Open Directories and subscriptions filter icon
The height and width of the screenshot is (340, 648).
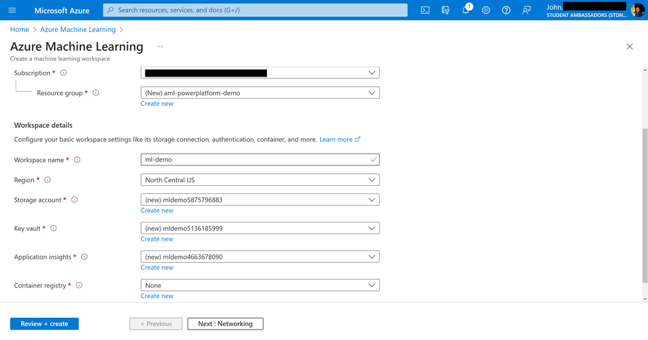(x=445, y=10)
